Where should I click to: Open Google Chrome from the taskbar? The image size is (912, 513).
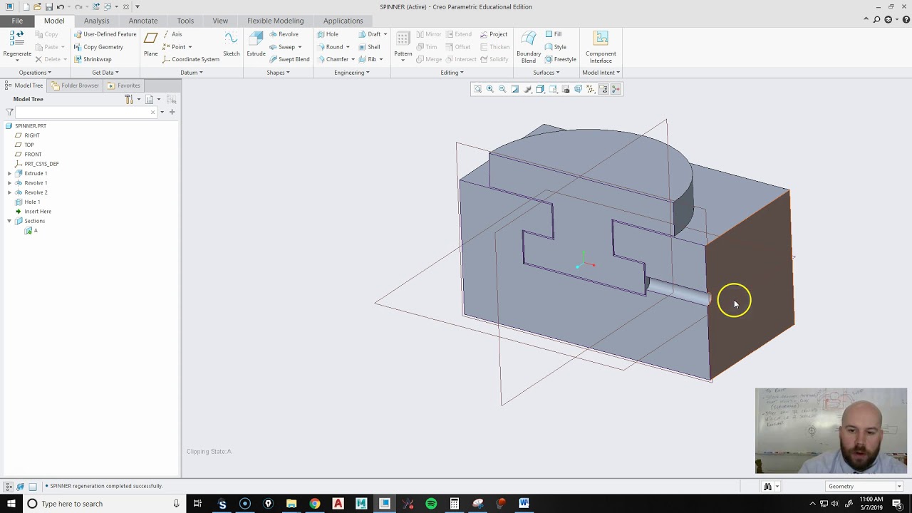314,504
